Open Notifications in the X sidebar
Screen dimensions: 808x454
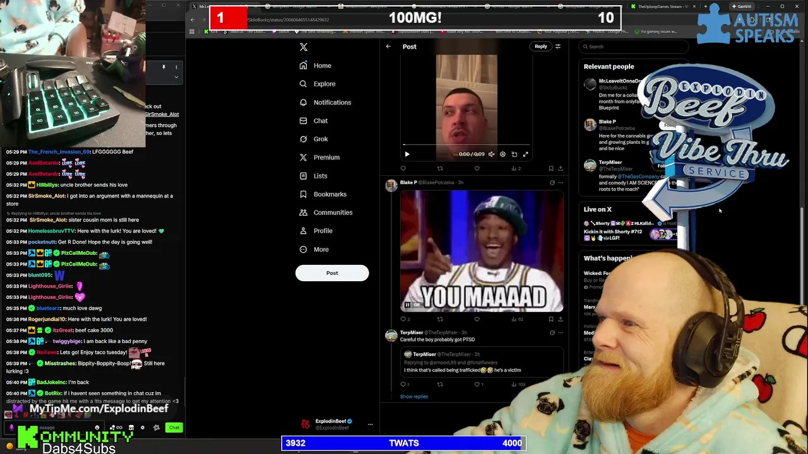326,102
